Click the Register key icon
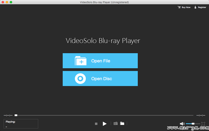 195,7
